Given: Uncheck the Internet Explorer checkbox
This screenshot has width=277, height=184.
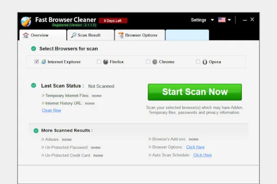Looking at the screenshot, I should [x=36, y=62].
